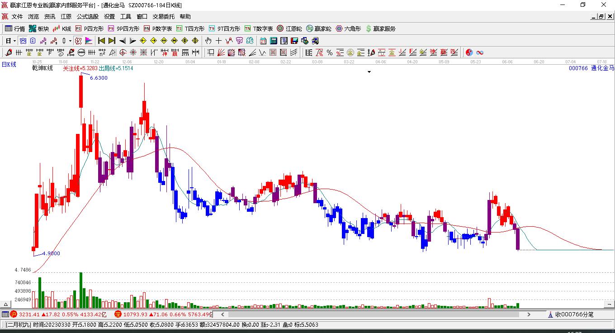The image size is (615, 333).
Task: Open the 窗口 menu
Action: coord(142,17)
